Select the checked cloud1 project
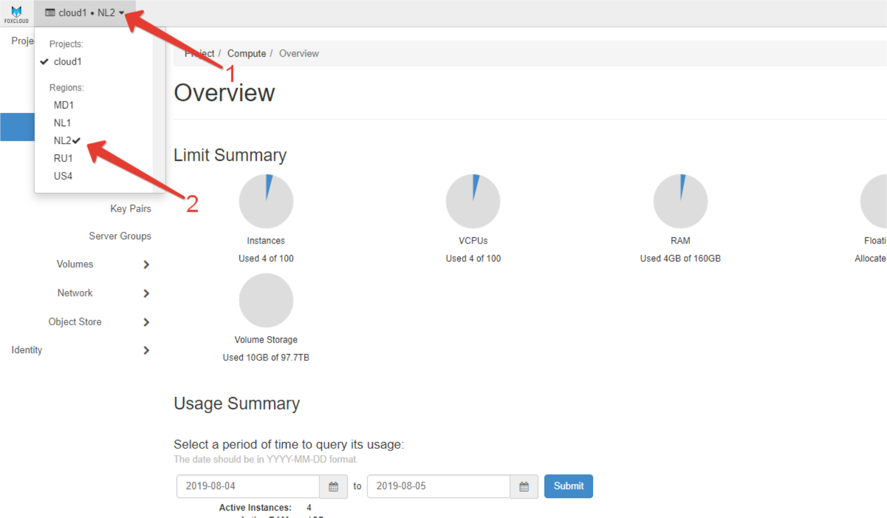The height and width of the screenshot is (518, 887). (x=68, y=62)
